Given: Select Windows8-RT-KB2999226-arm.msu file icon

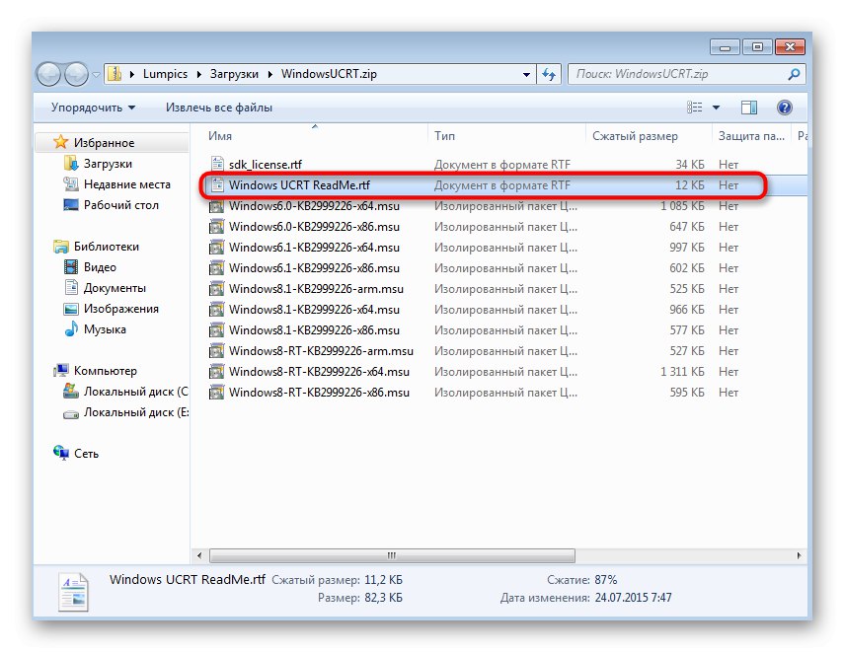Looking at the screenshot, I should tap(216, 351).
